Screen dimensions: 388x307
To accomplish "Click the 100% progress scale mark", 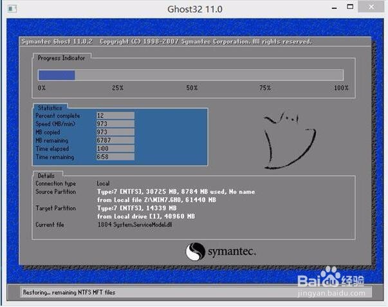I will pos(341,88).
